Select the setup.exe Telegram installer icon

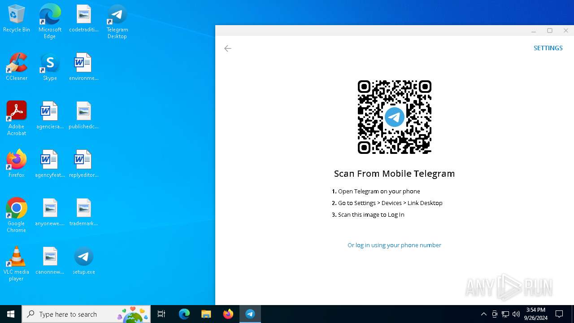tap(84, 261)
